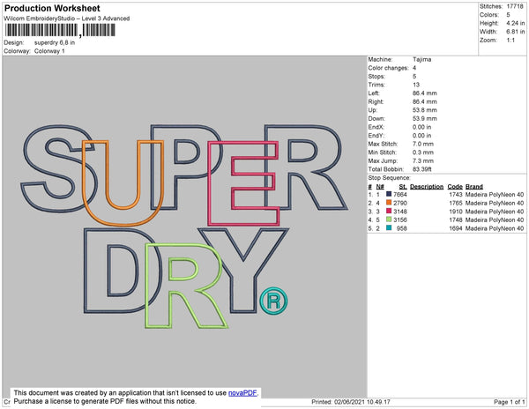Click thread code 1694
Screen dimensions: 529x409
[x=456, y=228]
